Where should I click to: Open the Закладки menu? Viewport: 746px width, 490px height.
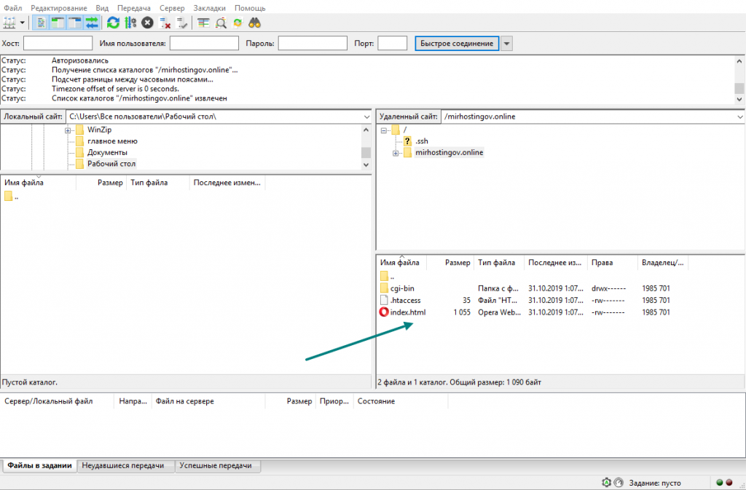point(209,7)
